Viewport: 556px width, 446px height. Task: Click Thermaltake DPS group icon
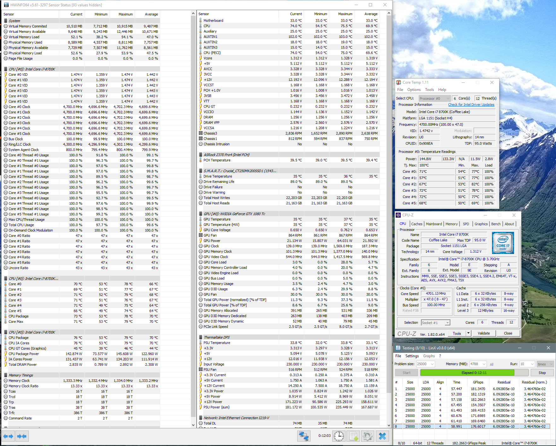[x=201, y=337]
